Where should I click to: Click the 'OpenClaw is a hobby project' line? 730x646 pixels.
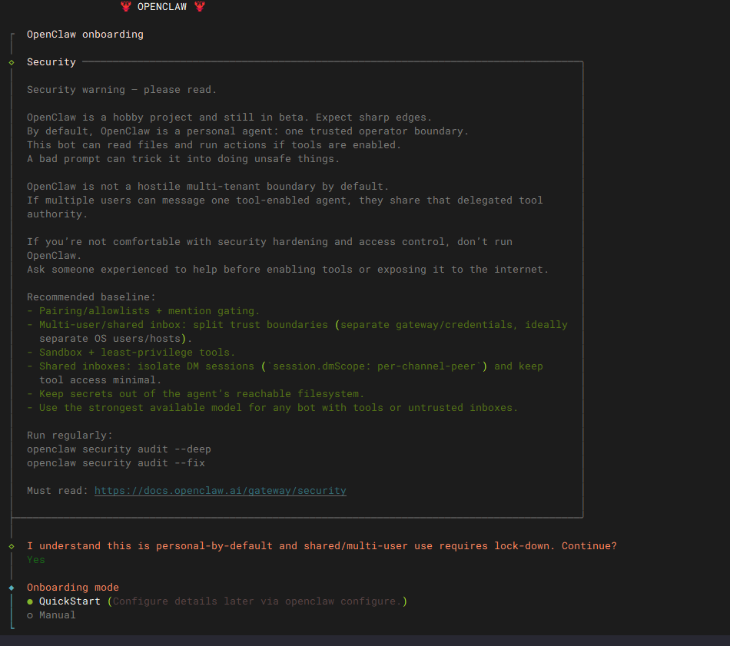click(x=230, y=118)
